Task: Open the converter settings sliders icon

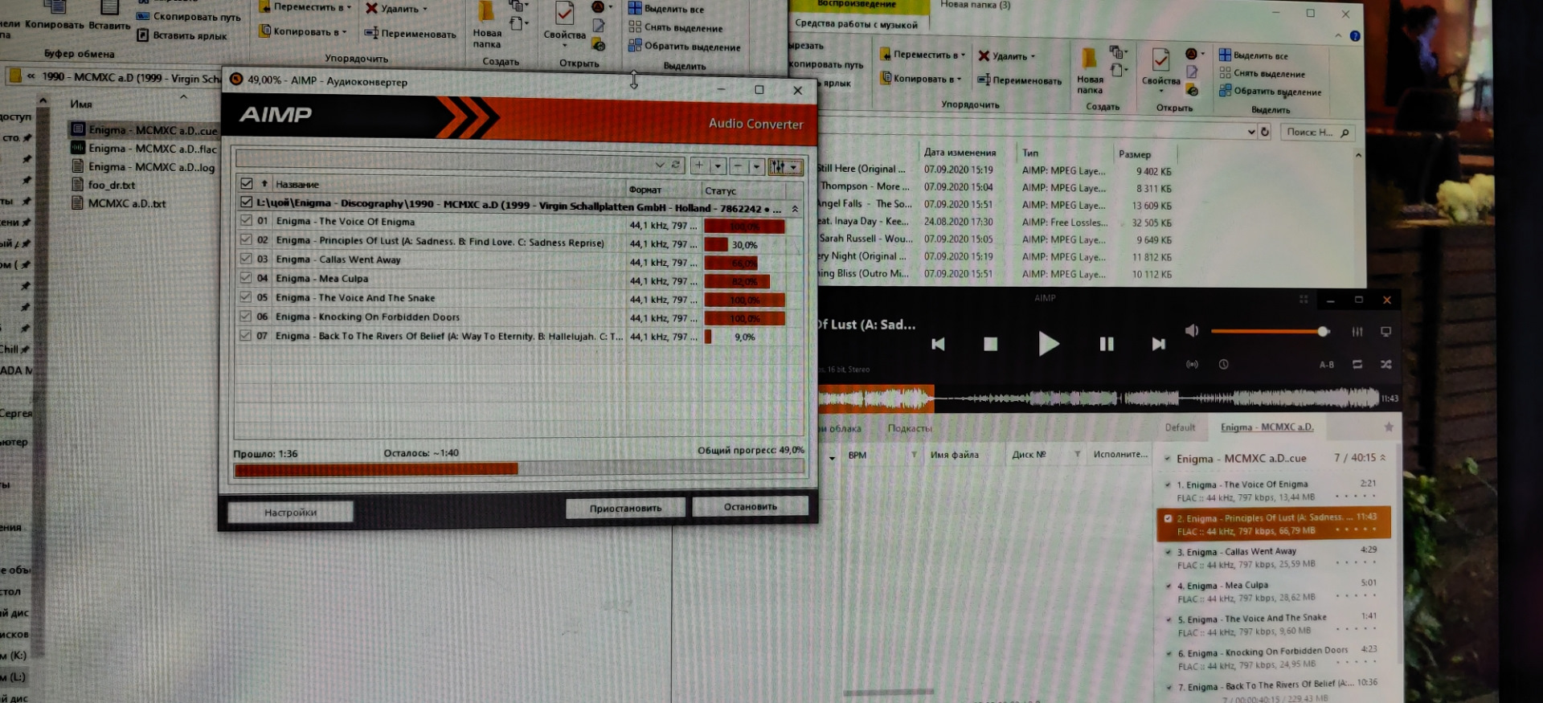Action: 777,167
